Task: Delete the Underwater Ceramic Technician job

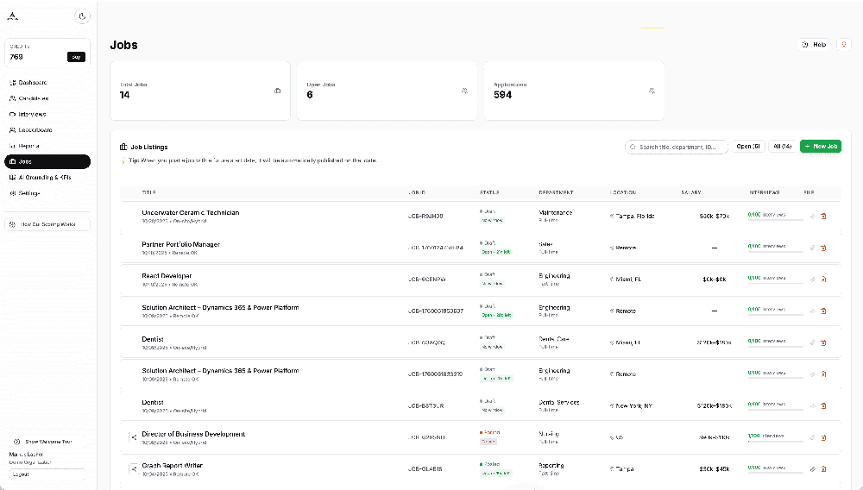Action: click(824, 217)
